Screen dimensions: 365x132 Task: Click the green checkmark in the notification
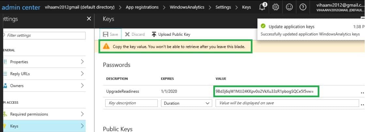pyautogui.click(x=263, y=26)
